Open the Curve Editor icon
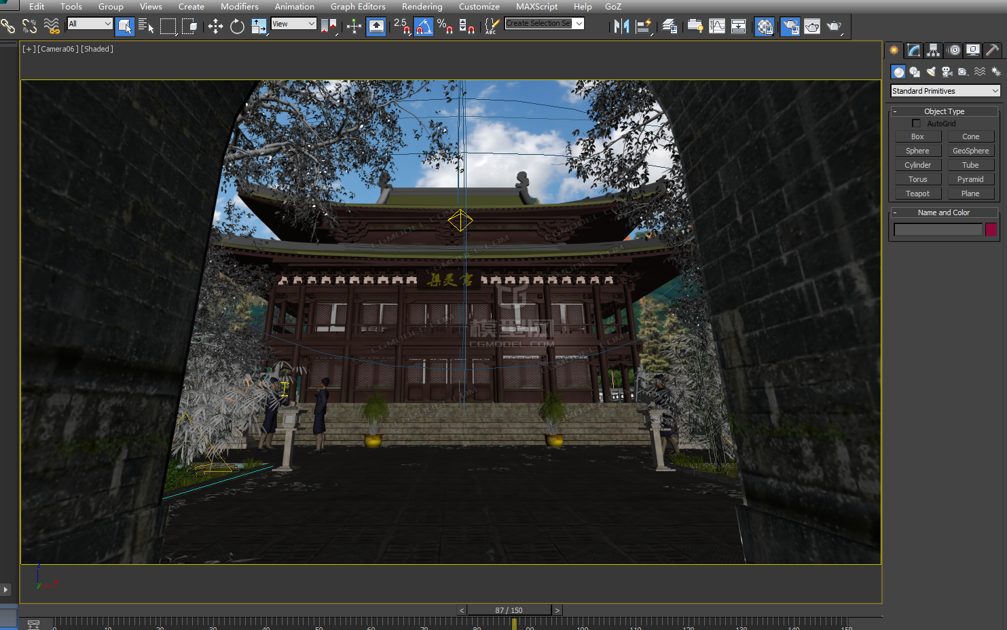The image size is (1007, 630). (x=717, y=26)
